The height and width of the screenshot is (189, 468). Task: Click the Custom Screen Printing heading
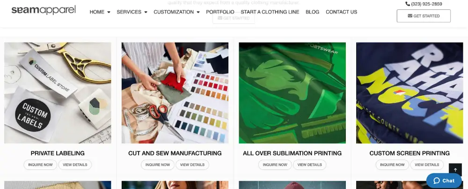pyautogui.click(x=409, y=153)
